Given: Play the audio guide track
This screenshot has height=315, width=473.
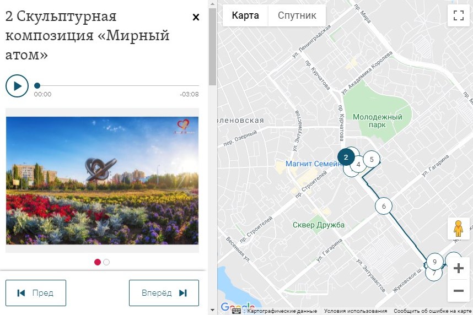Looking at the screenshot, I should click(17, 86).
